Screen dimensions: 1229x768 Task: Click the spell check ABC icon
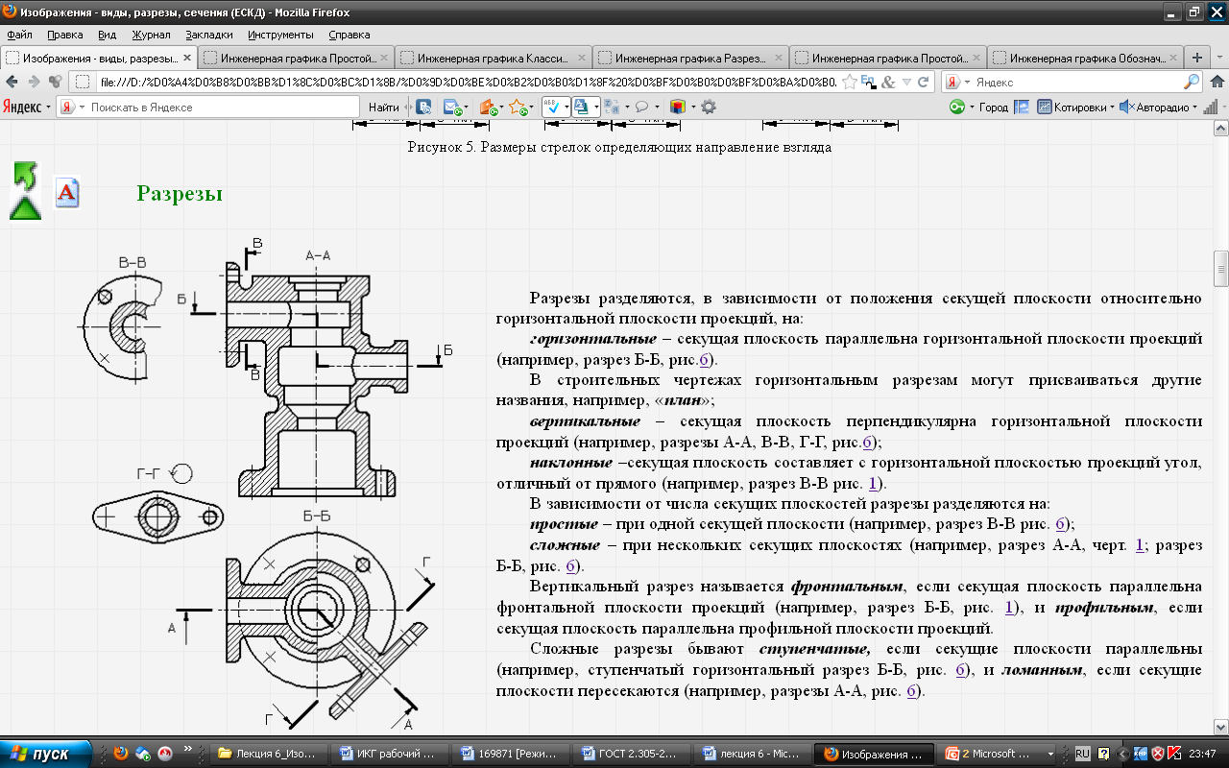(x=551, y=107)
